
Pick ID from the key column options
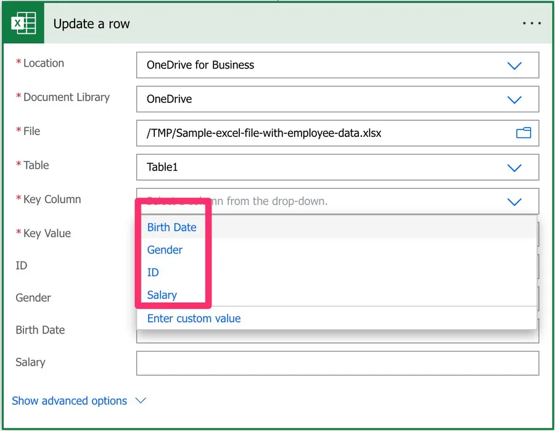[x=153, y=273]
